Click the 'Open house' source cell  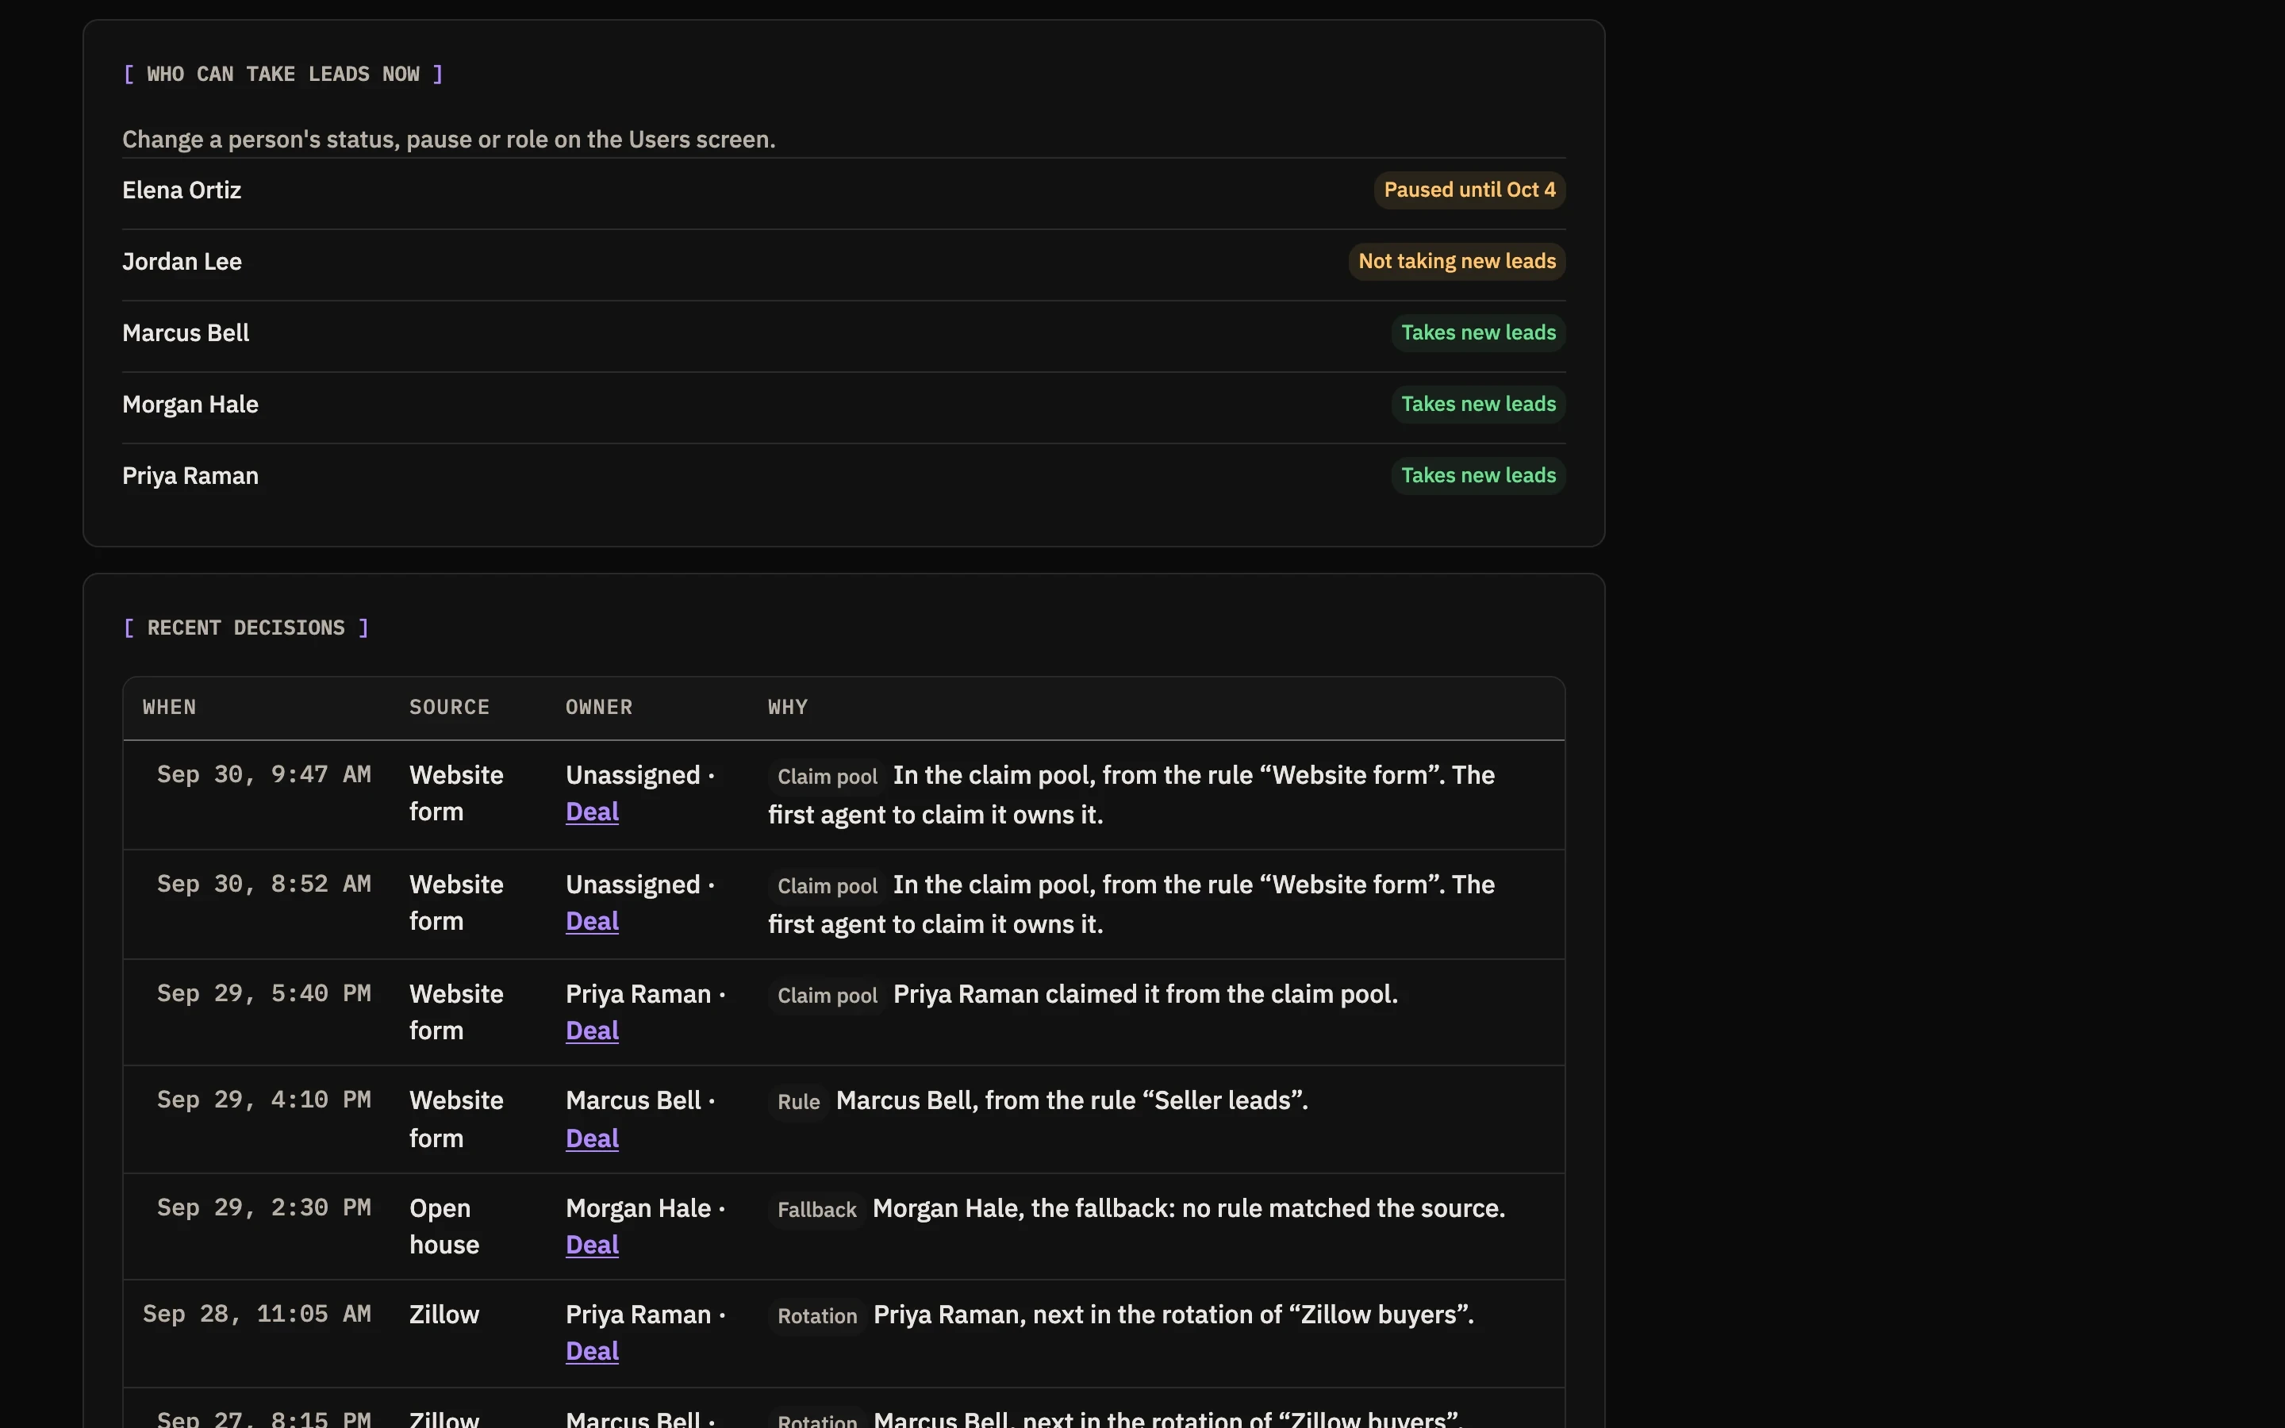(445, 1226)
